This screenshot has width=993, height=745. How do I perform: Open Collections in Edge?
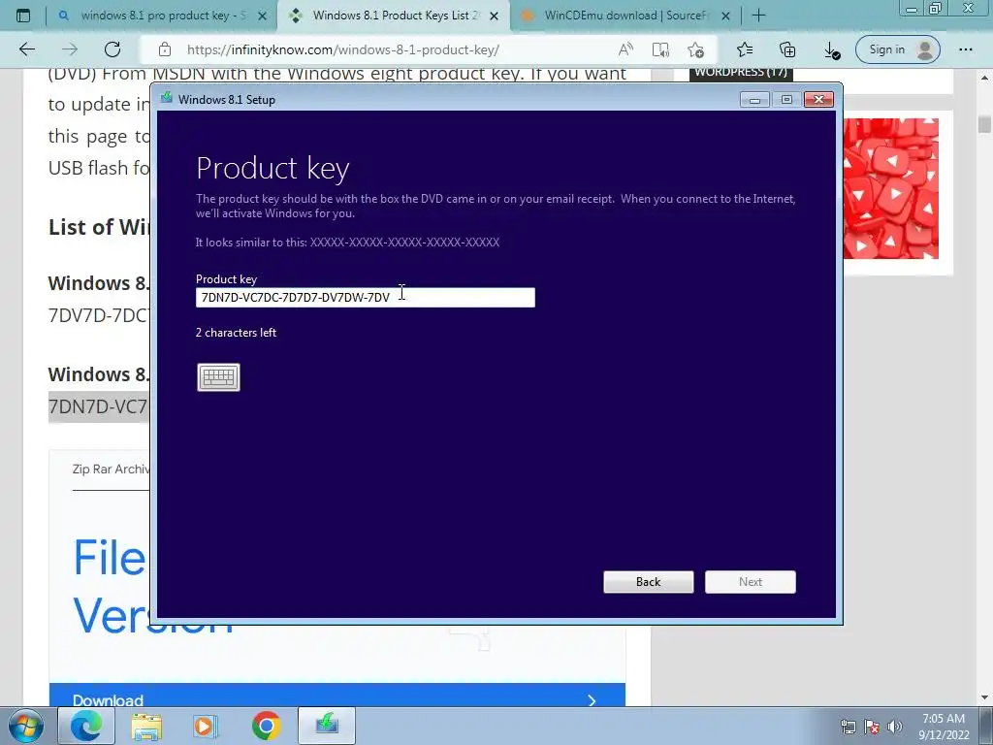point(787,49)
